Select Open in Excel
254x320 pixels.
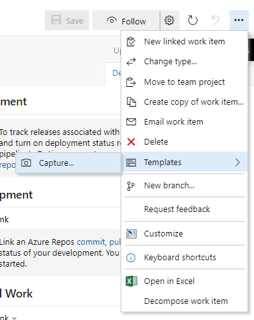click(184, 281)
